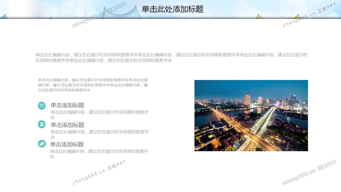Select the 单击添加标题 heading beside the tools icon

click(67, 105)
